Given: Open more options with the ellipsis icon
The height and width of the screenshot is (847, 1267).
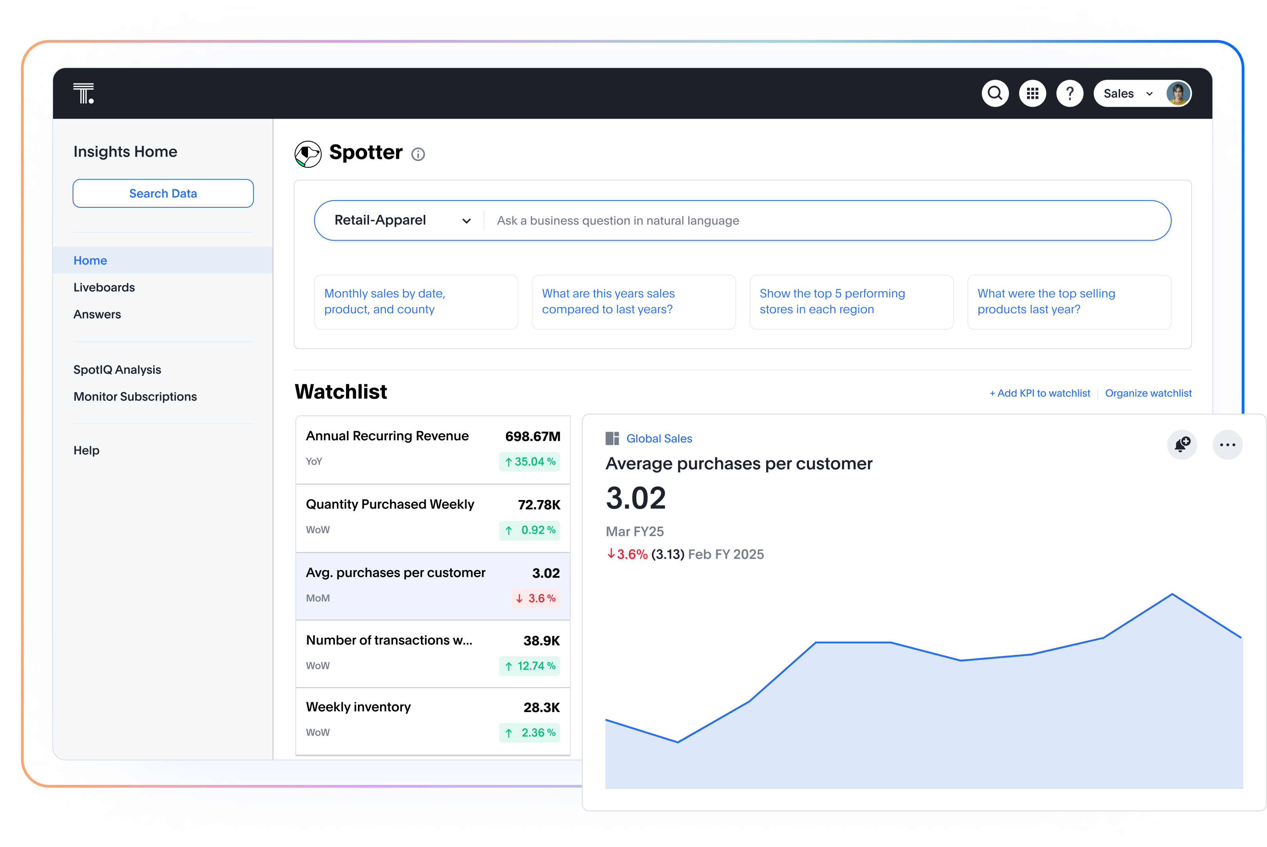Looking at the screenshot, I should 1227,445.
